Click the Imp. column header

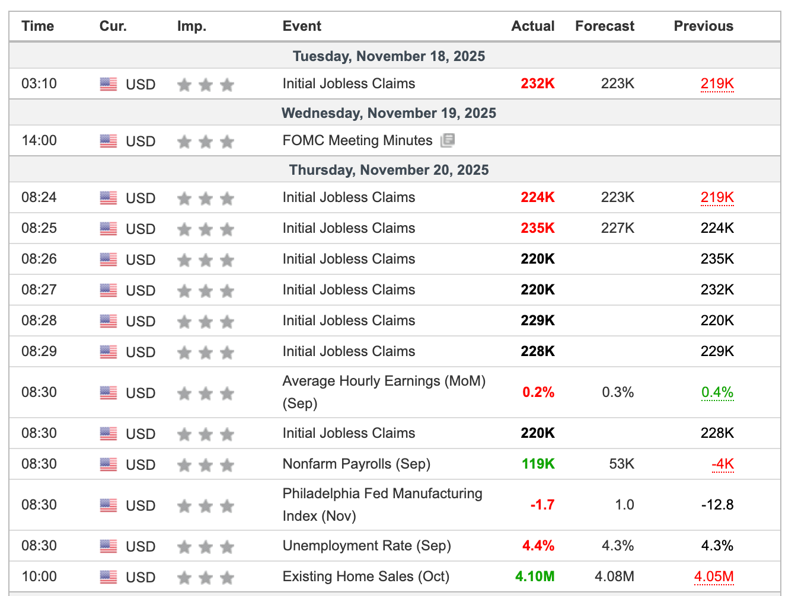click(191, 26)
